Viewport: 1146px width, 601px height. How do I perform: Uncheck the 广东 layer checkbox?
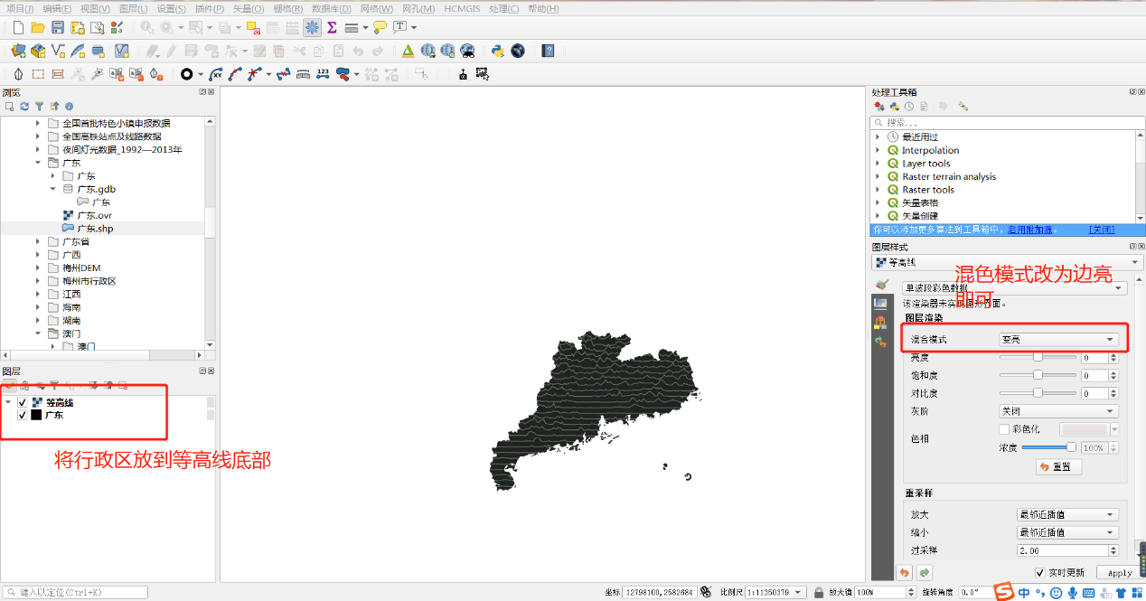(23, 415)
